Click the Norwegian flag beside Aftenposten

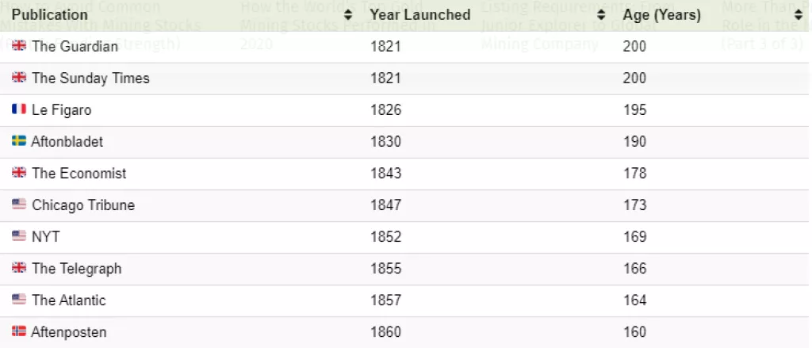[x=19, y=331]
